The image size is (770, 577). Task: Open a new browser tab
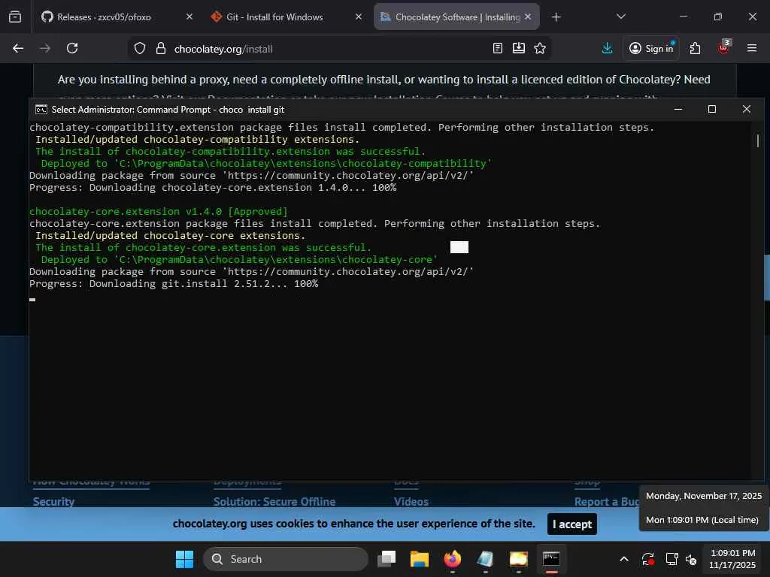coord(556,17)
